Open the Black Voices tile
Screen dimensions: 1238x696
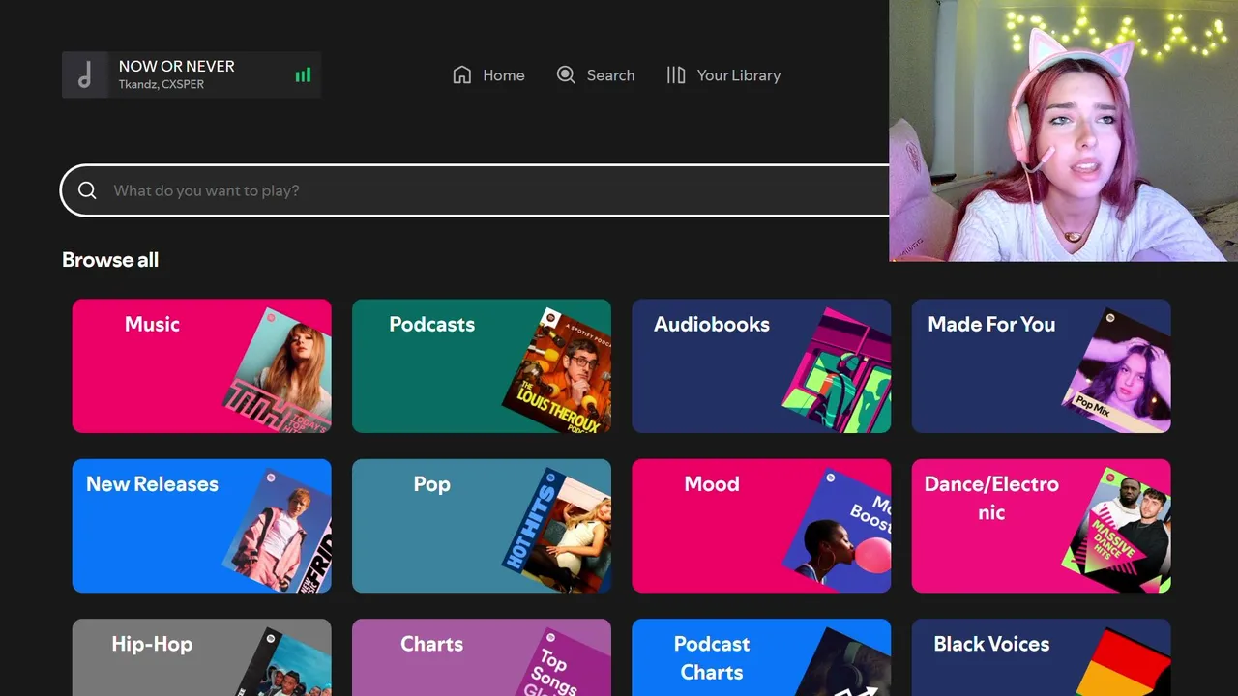coord(1041,657)
